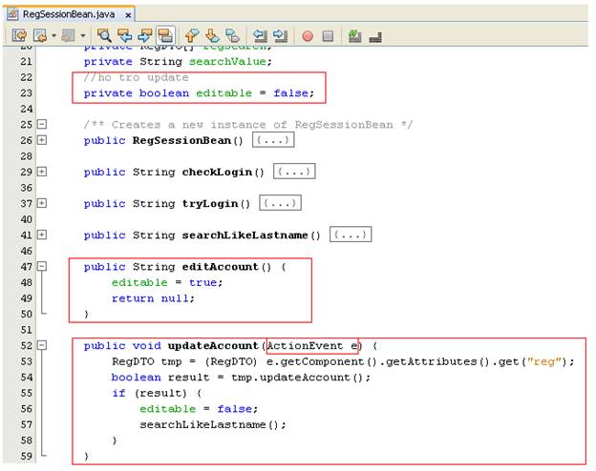
Task: Collapse the comment fold at line 25
Action: point(42,124)
